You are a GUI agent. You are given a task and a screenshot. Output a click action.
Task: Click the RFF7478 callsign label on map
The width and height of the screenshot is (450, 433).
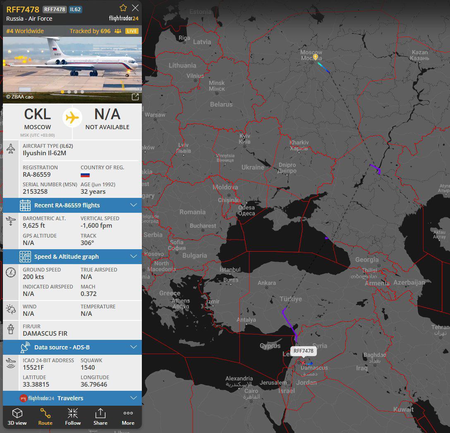click(x=303, y=351)
